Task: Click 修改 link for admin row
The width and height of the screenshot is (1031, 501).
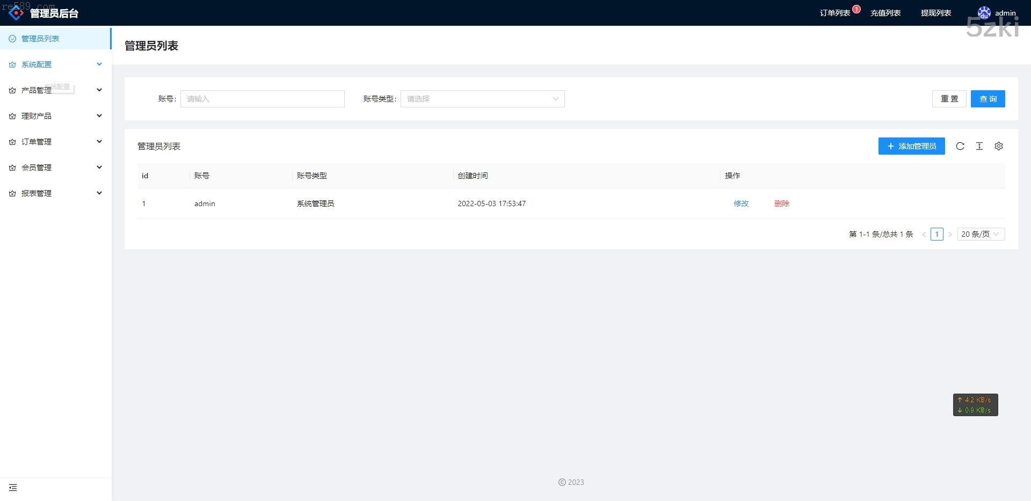Action: pos(741,204)
